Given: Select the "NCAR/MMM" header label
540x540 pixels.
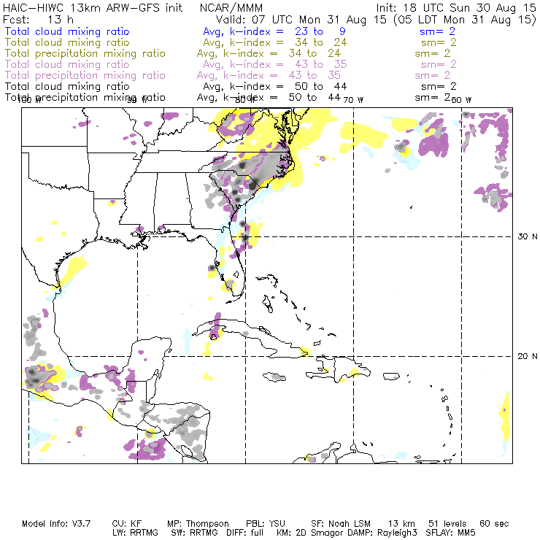Looking at the screenshot, I should point(231,7).
